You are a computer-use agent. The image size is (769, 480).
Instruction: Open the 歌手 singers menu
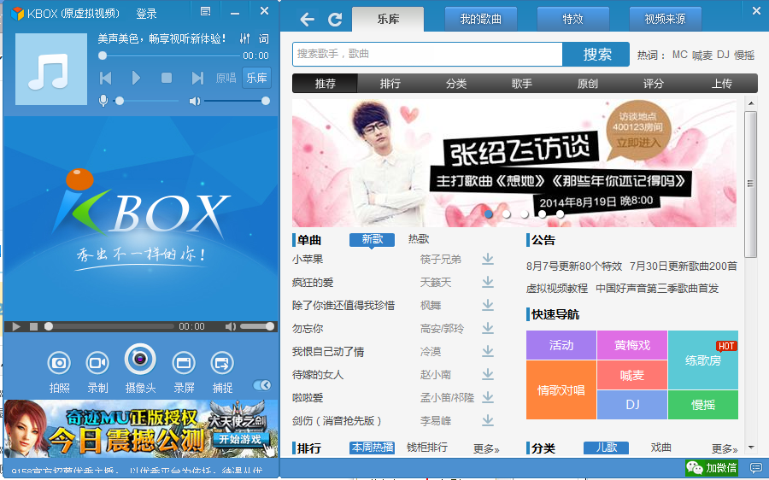[522, 84]
